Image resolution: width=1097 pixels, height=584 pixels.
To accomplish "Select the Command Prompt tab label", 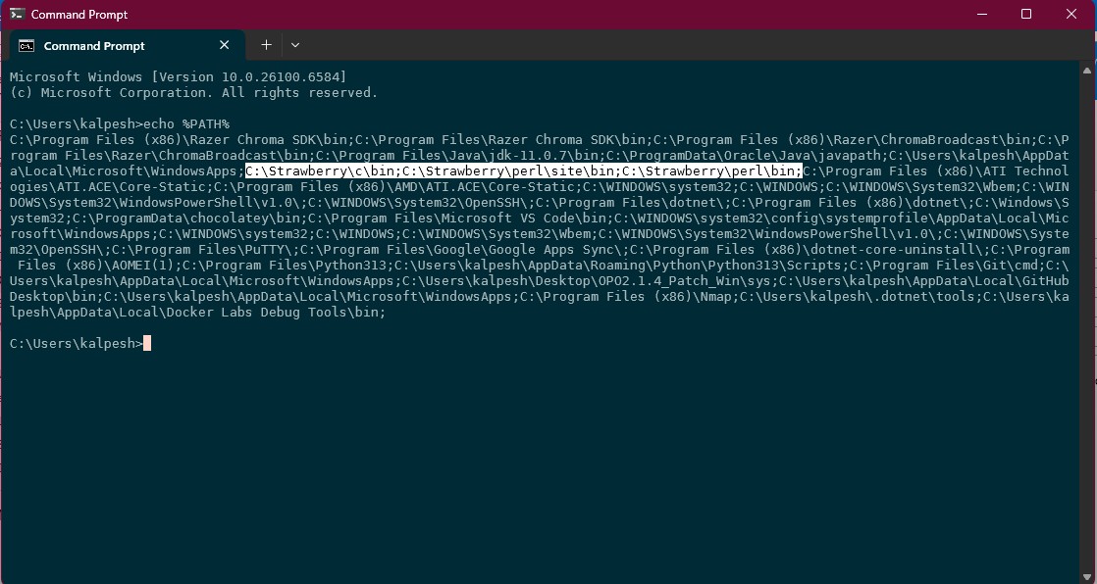I will [94, 46].
